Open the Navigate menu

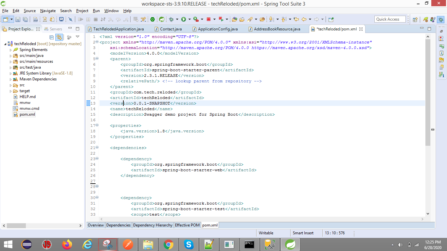[48, 11]
